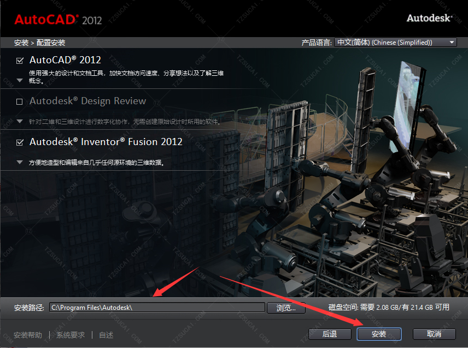Click the 后退 back button
Screen dimensions: 468x348
coord(329,334)
